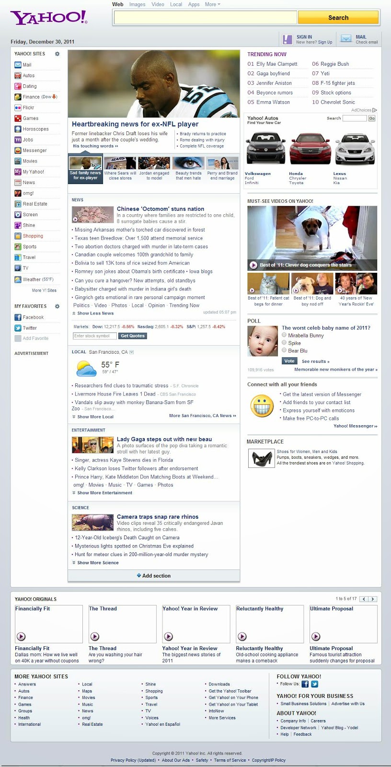Submit poll with Vote button
The width and height of the screenshot is (391, 767).
click(x=289, y=361)
